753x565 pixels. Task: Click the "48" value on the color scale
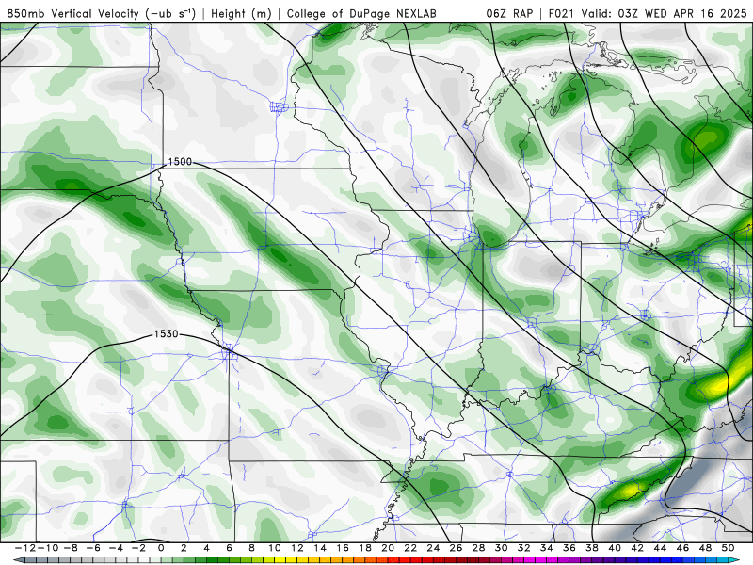pyautogui.click(x=705, y=548)
